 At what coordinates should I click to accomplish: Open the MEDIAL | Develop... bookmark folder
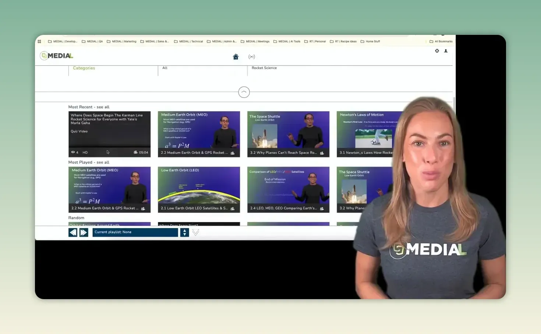point(63,41)
